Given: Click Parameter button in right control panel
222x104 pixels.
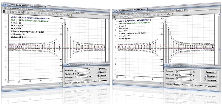Looking at the screenshot, I should (210, 72).
